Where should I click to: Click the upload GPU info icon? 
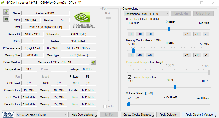pyautogui.click(x=6, y=12)
